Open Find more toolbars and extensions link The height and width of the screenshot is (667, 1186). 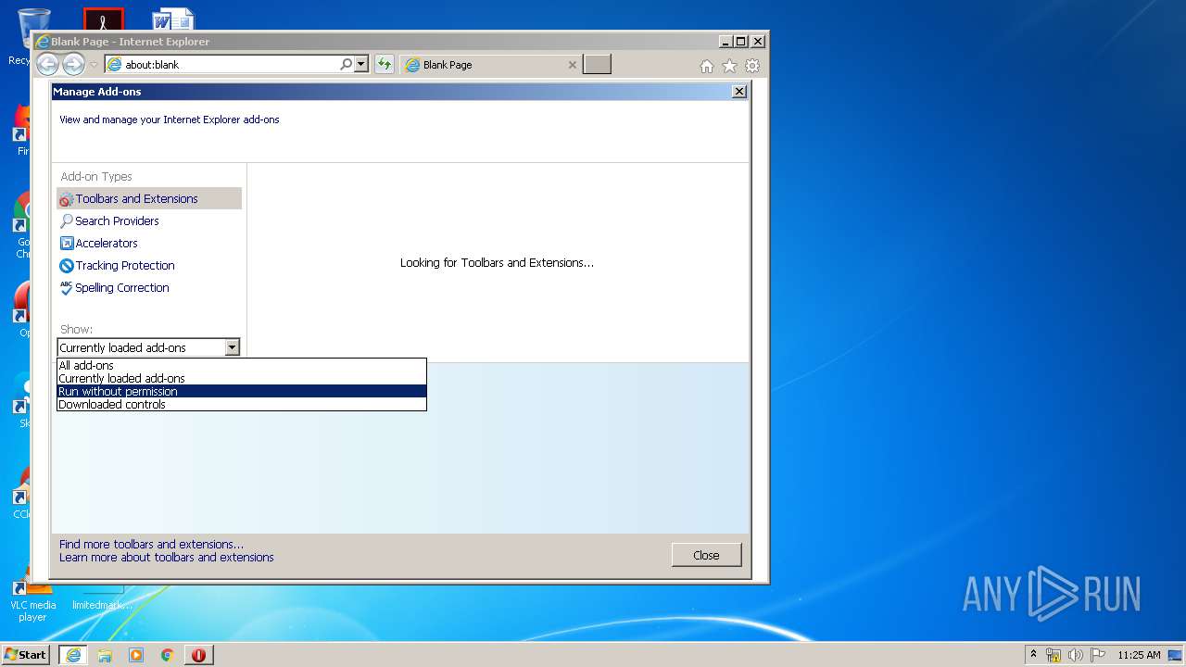point(151,544)
